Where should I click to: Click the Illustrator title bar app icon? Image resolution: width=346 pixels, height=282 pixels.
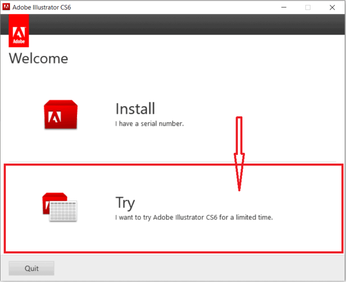point(6,7)
